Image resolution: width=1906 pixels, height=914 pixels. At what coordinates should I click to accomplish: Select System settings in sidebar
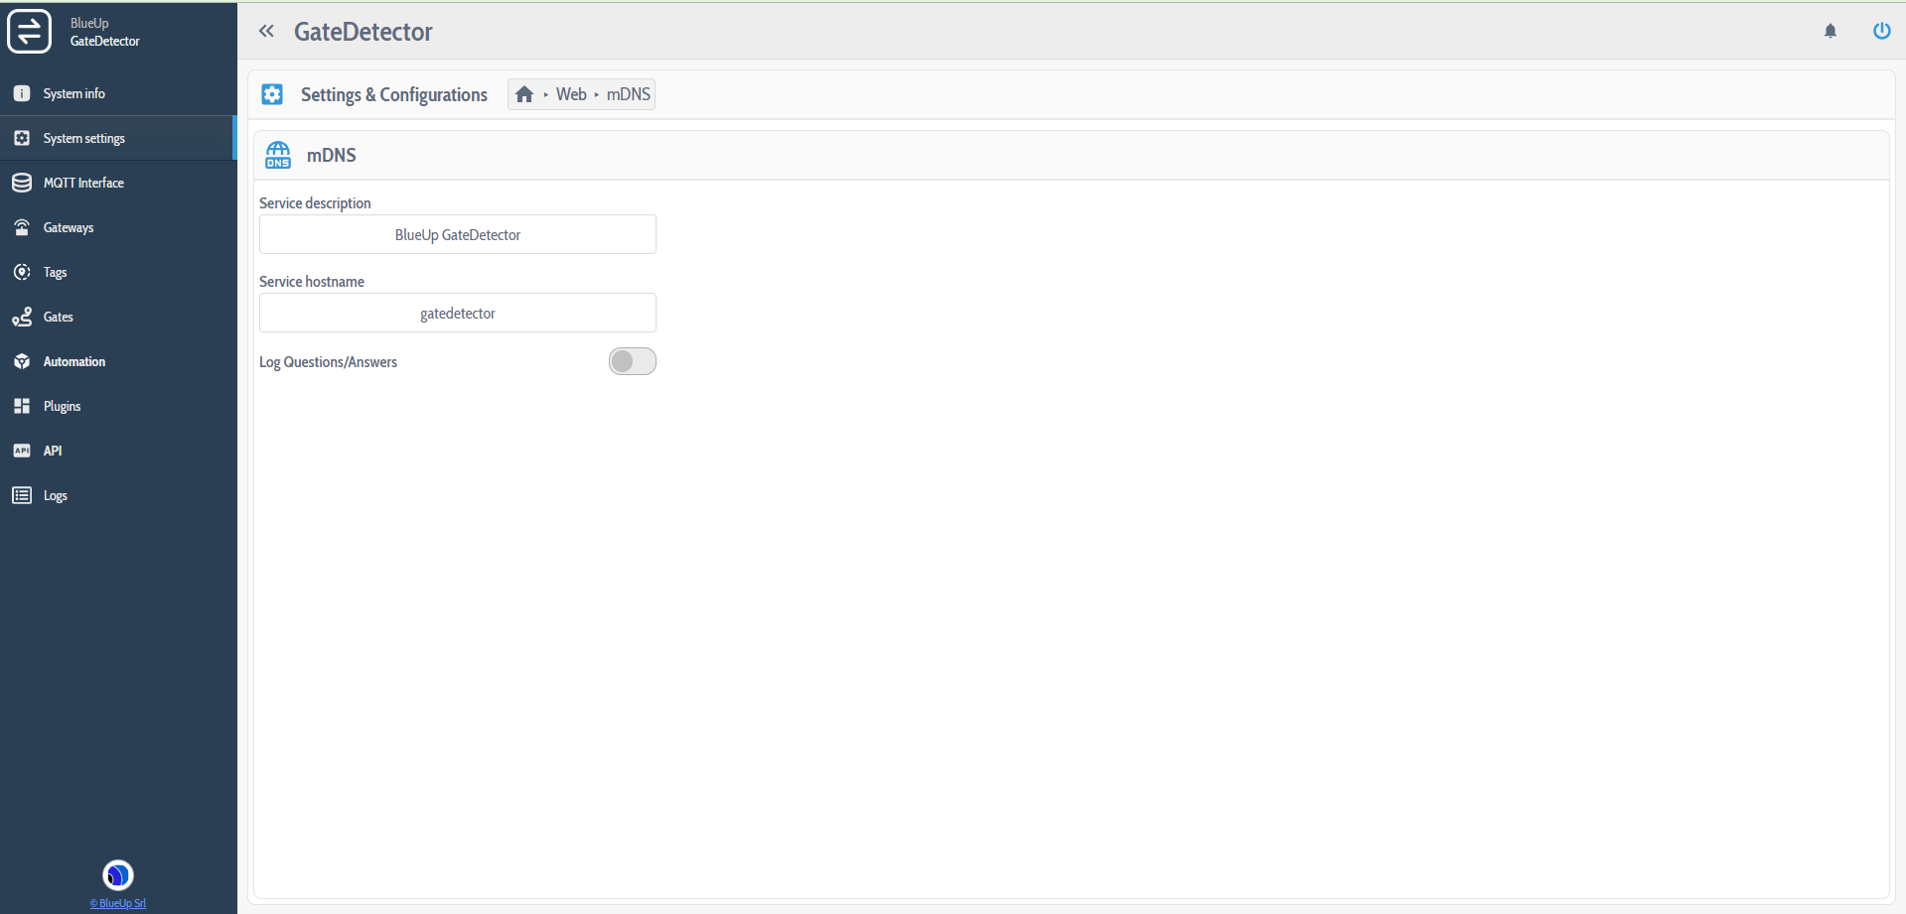tap(83, 138)
